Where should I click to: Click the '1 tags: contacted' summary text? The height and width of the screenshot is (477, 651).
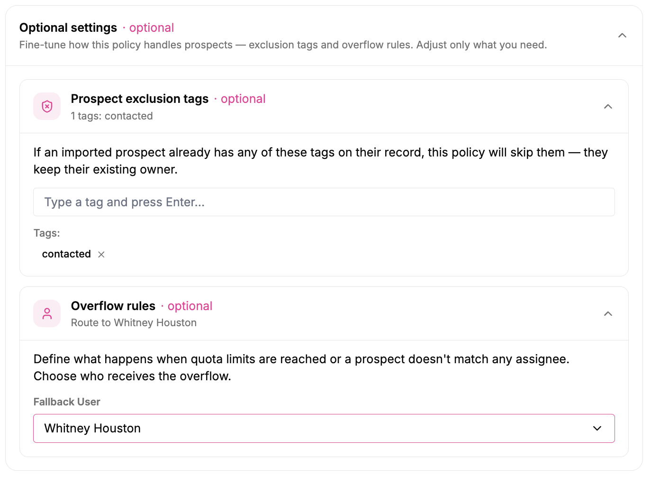[112, 116]
